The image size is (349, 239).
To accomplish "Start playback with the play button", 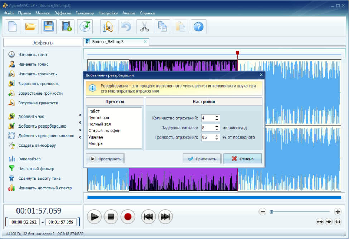I will tap(94, 216).
